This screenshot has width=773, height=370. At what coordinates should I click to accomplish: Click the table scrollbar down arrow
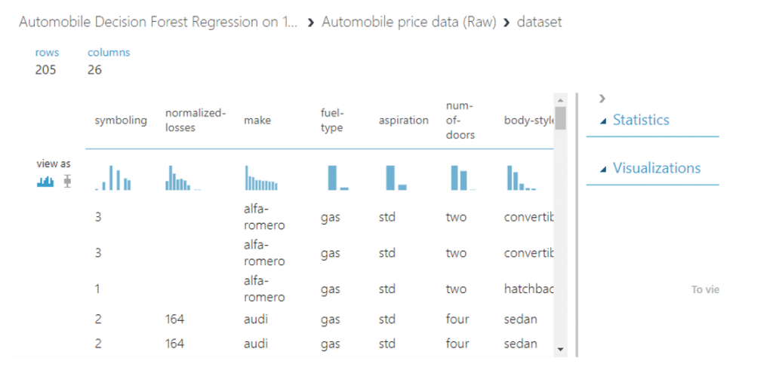(560, 349)
